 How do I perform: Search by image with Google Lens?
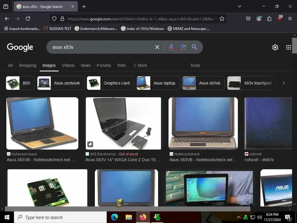(x=183, y=47)
